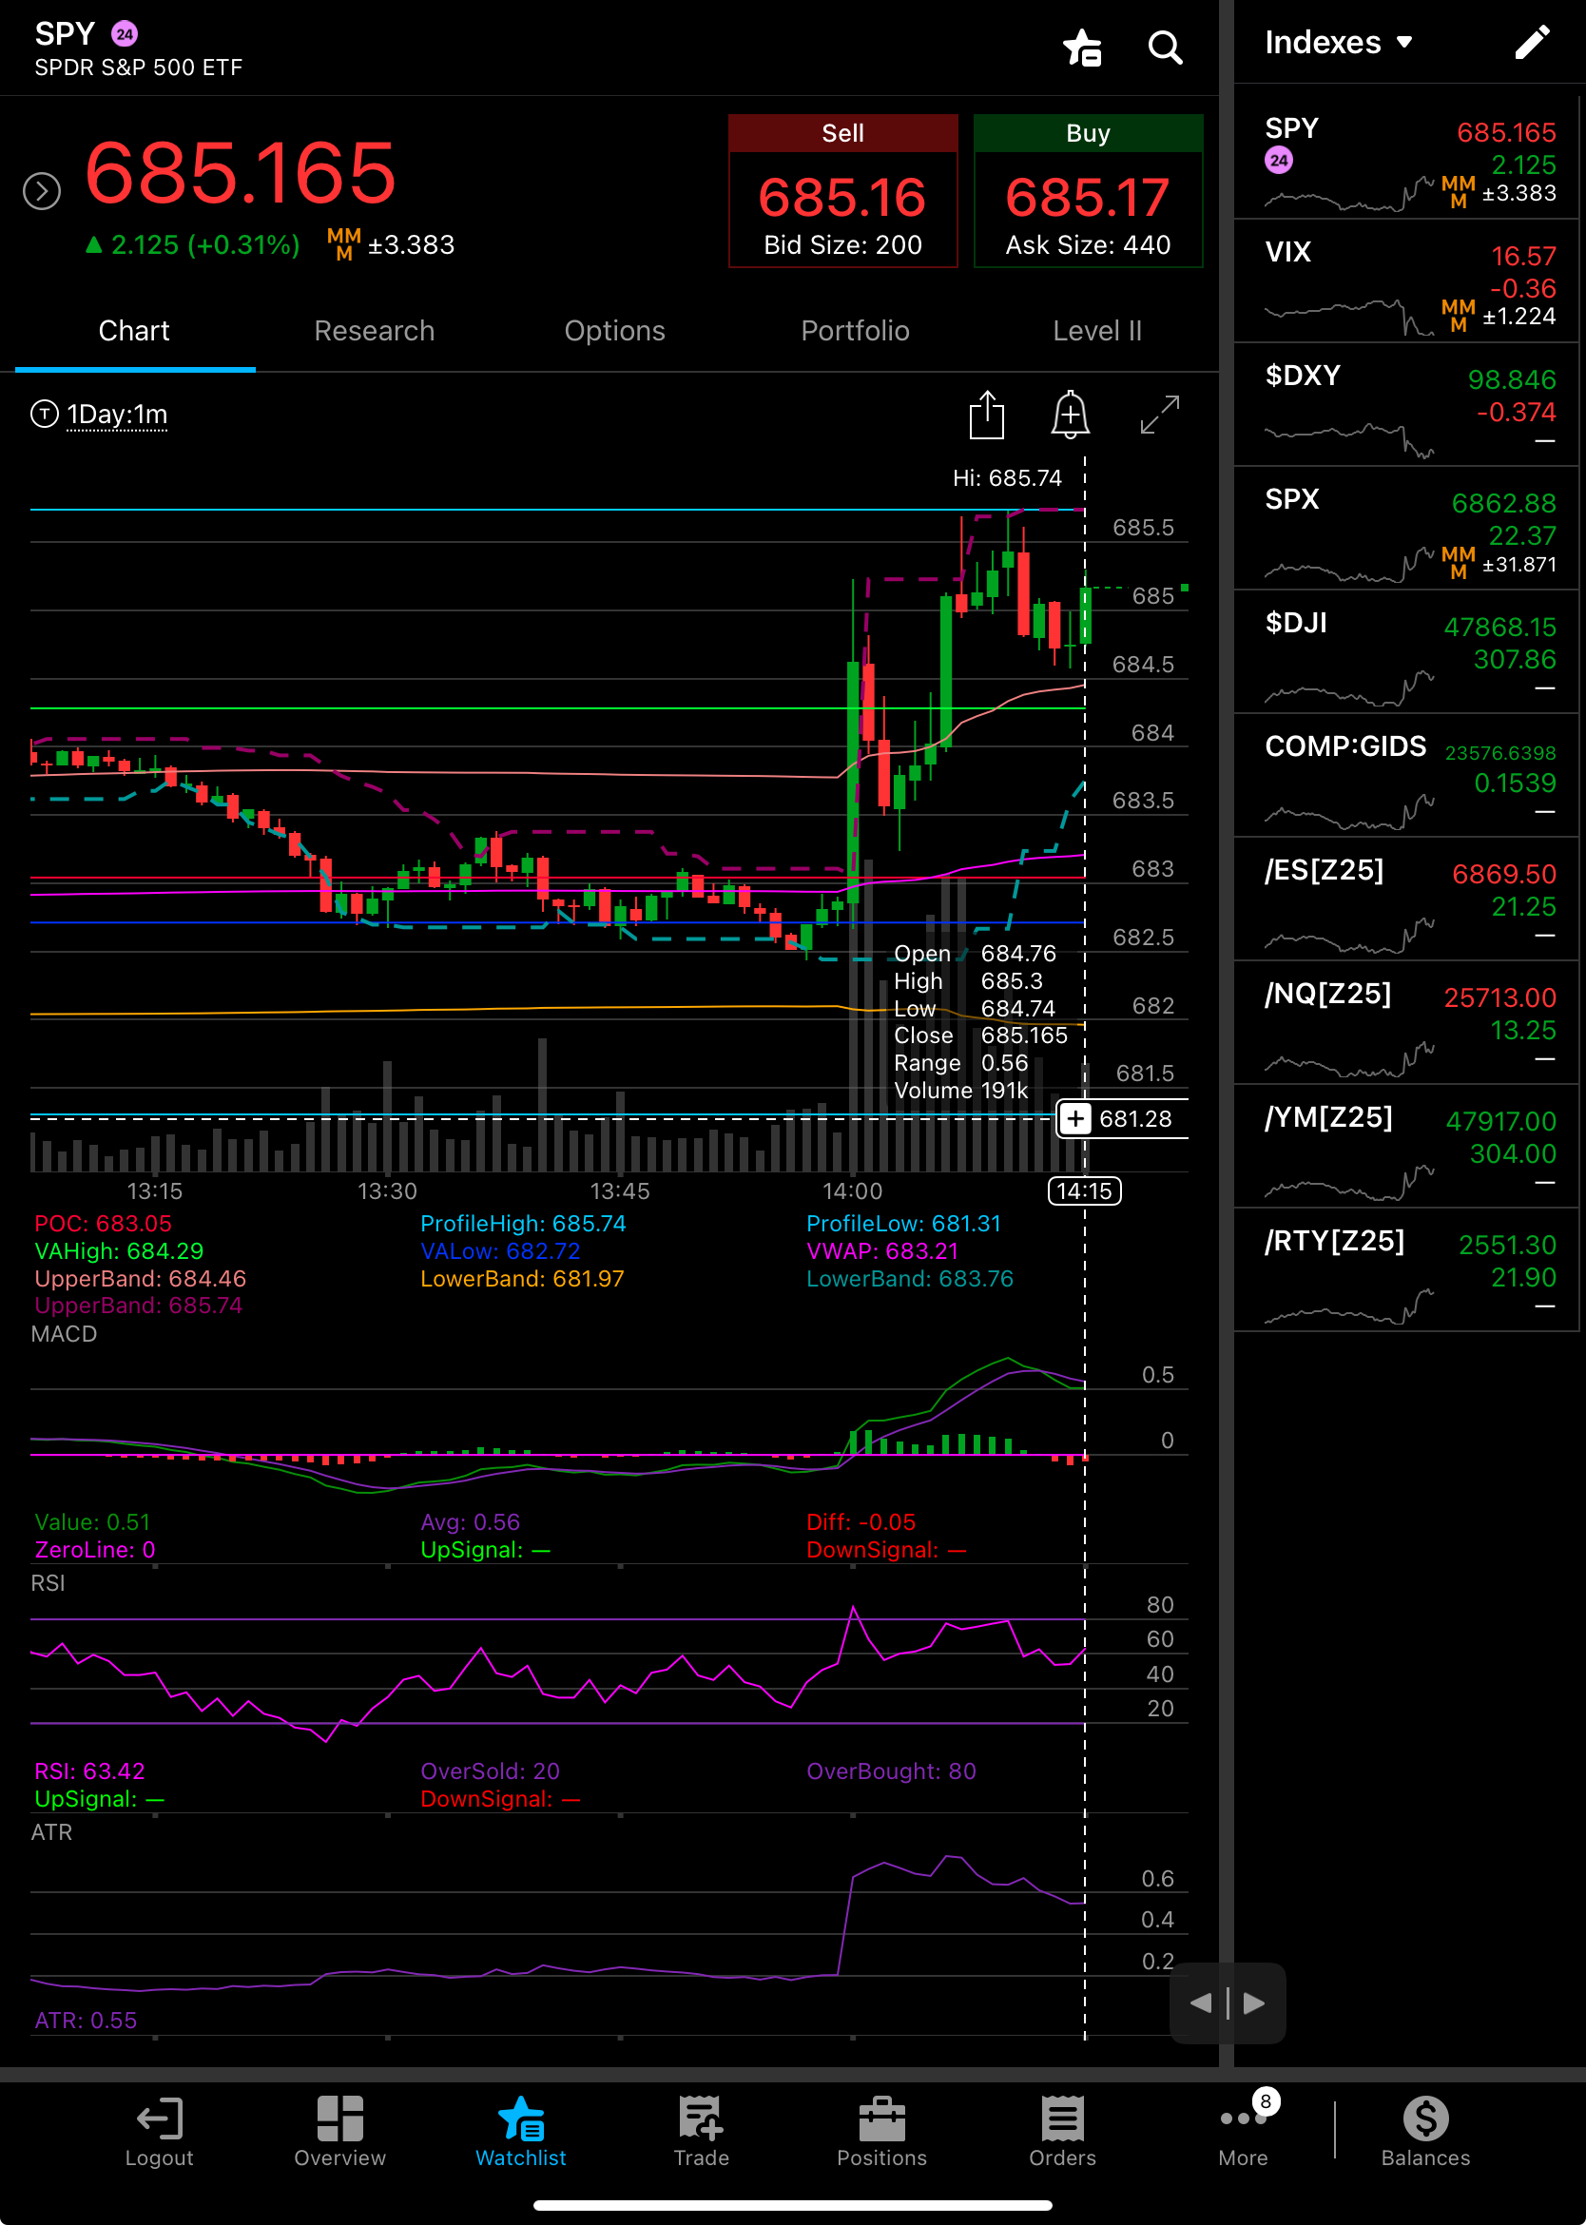Screen dimensions: 1586x2225
Task: Open Positions from bottom navigation
Action: [x=881, y=2131]
